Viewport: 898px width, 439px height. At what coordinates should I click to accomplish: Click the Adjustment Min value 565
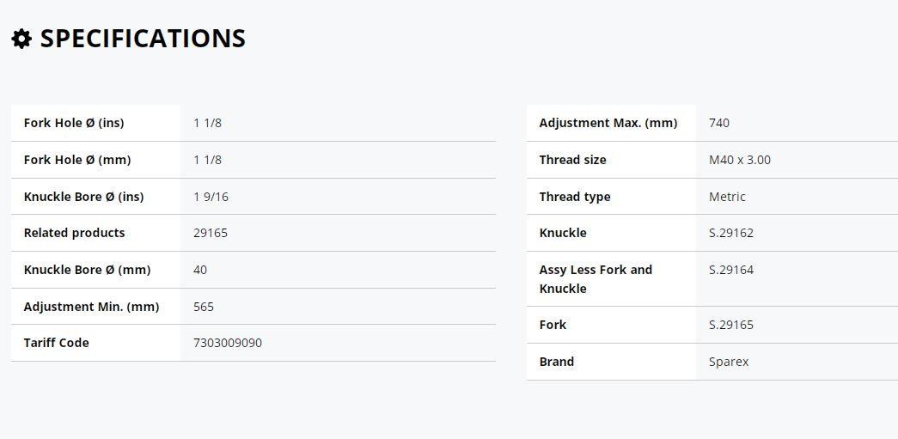click(x=204, y=307)
